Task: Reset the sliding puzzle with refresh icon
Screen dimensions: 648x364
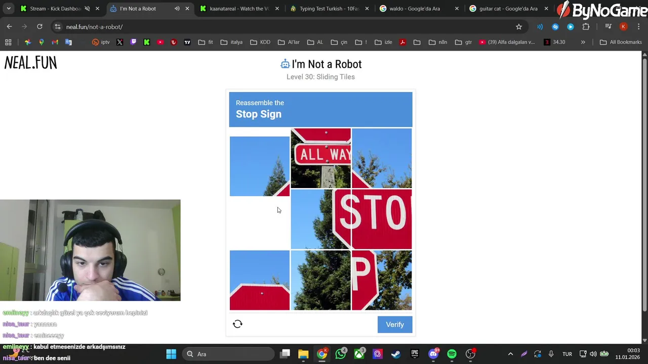Action: coord(237,324)
